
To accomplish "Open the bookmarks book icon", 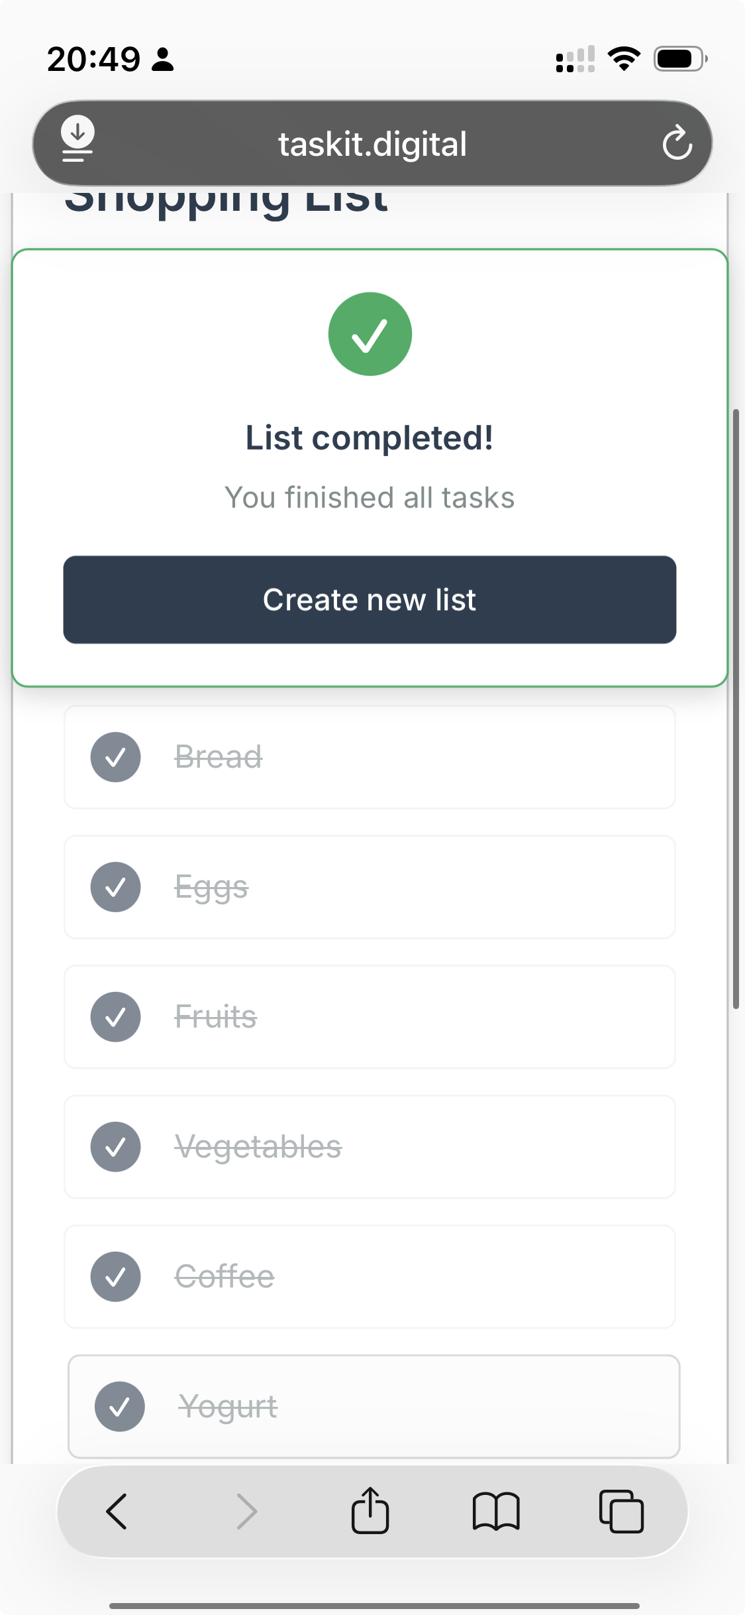I will click(x=496, y=1512).
